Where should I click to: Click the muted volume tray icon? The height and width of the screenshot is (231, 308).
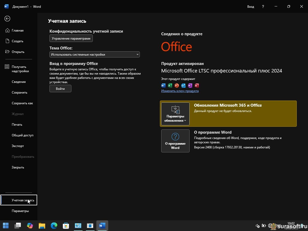click(x=258, y=226)
